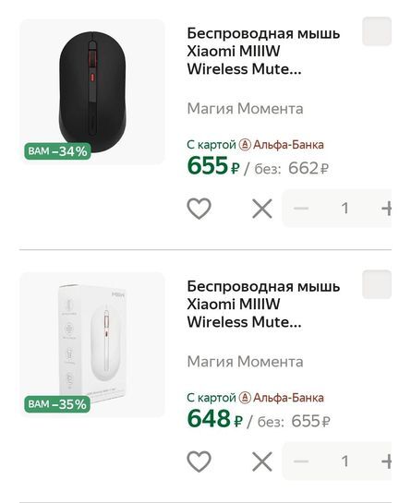
Task: Add white Xiaomi mouse to favorites heart
Action: click(x=199, y=461)
